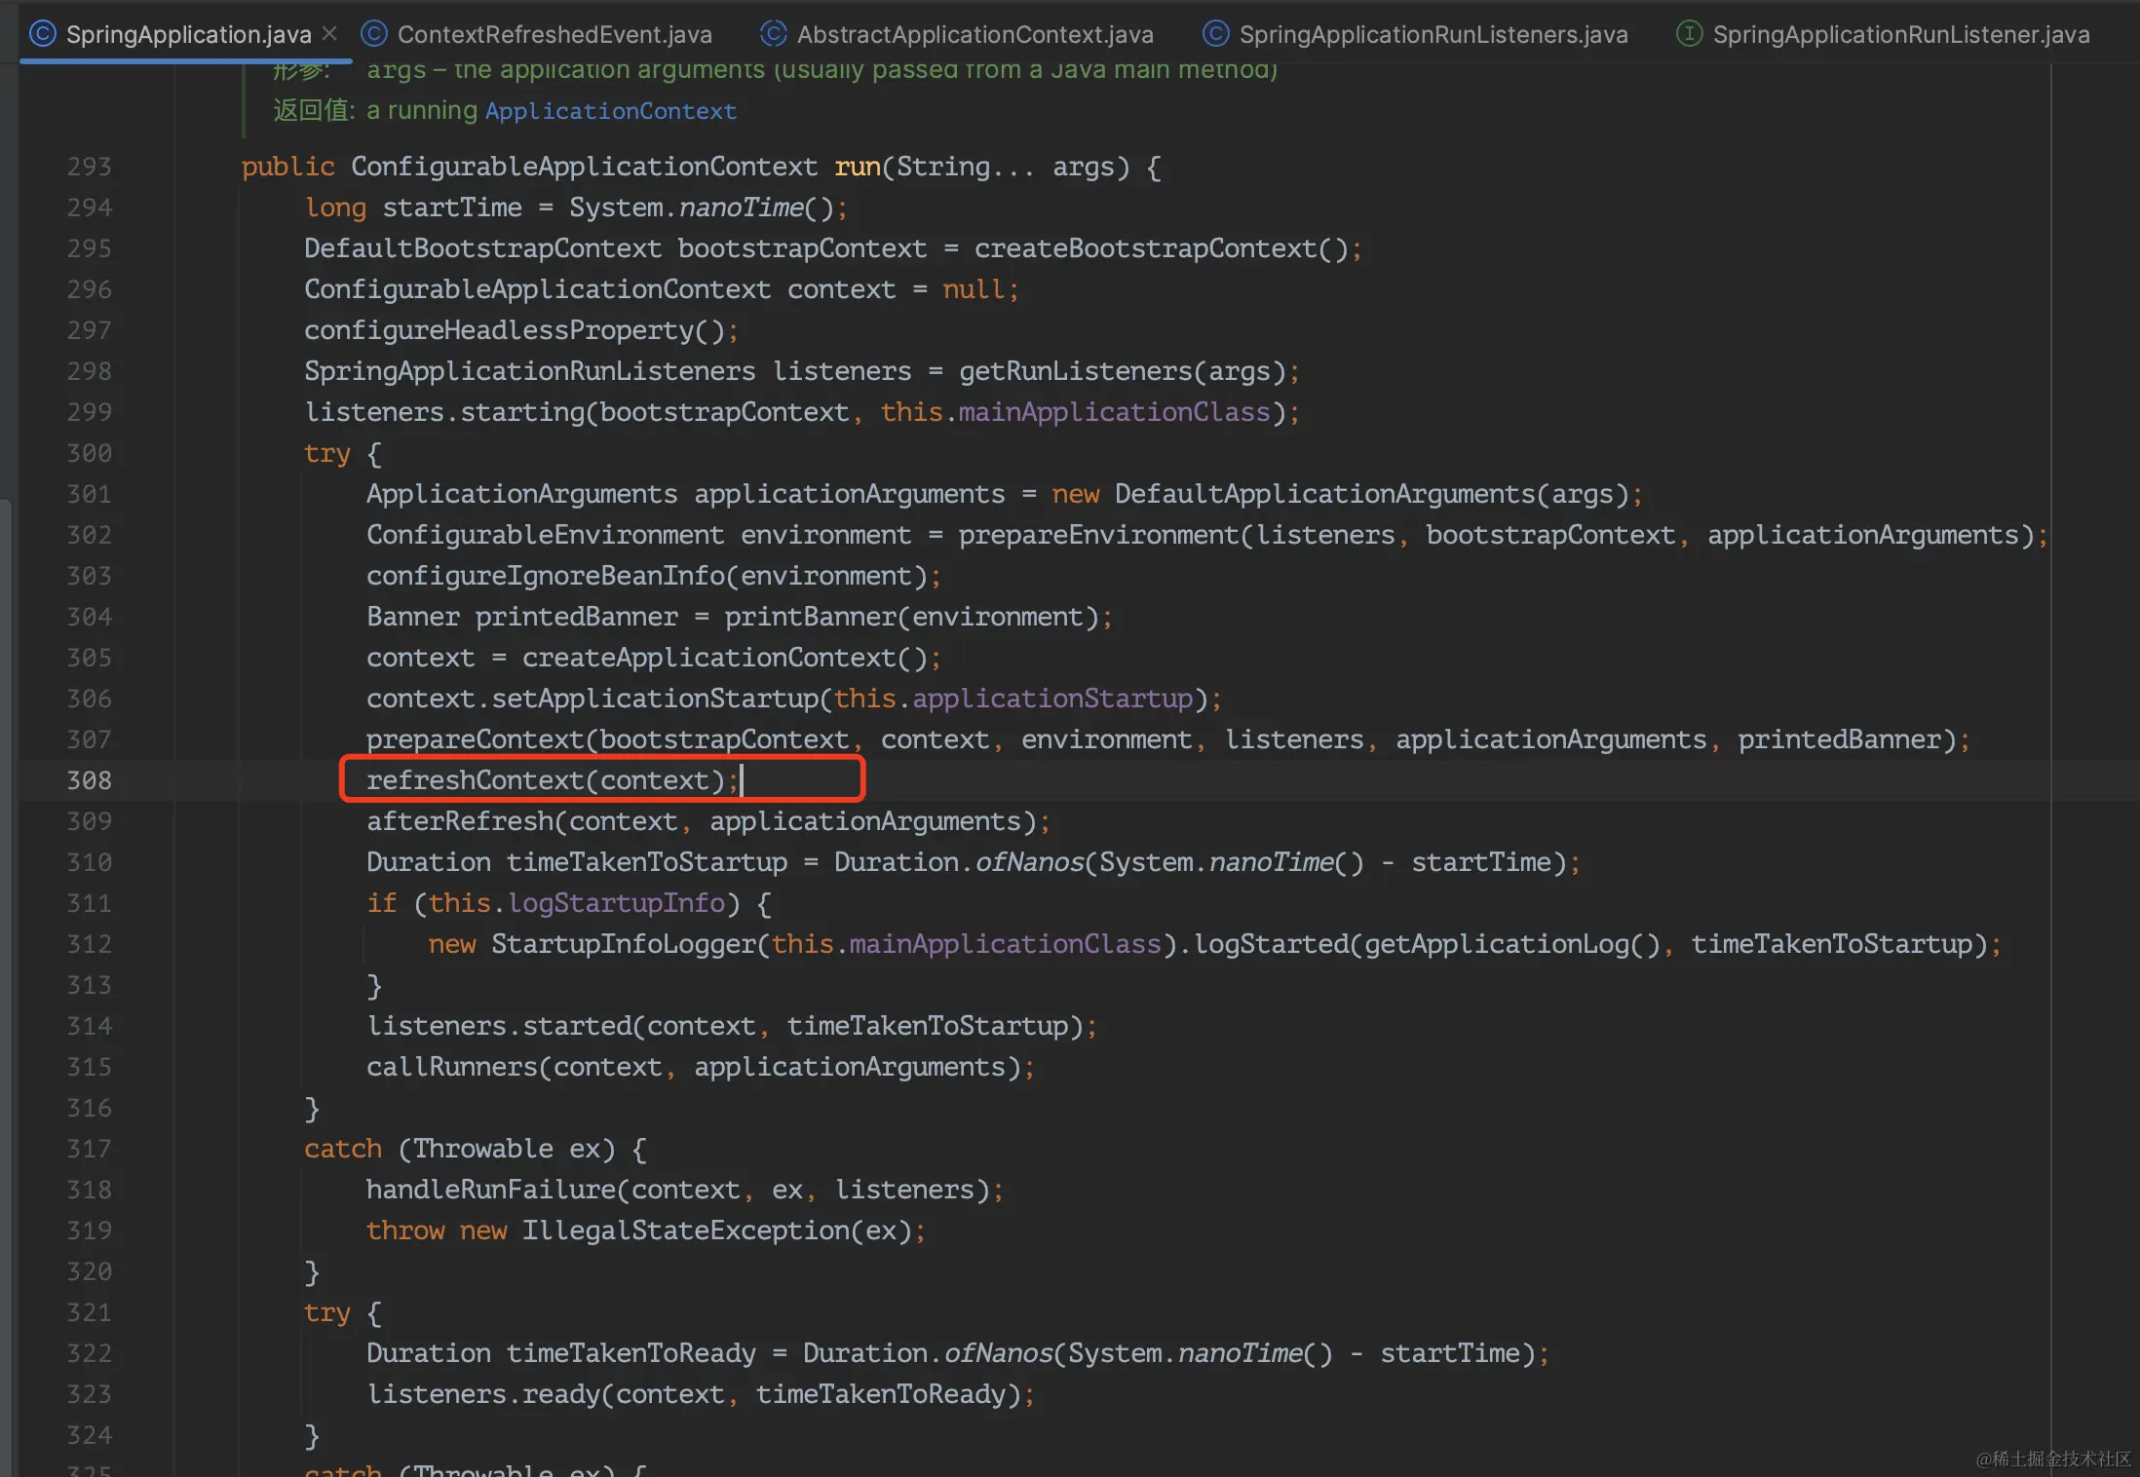The image size is (2140, 1477).
Task: Click the null keyword on line 296
Action: click(x=974, y=289)
